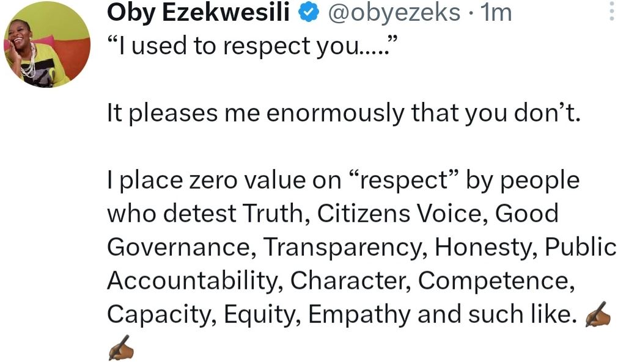Screen dimensions: 640x362
Task: Click the writing hand emoji on the last line
Action: point(120,349)
